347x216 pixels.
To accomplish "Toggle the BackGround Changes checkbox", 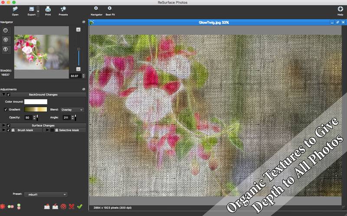I will tap(8, 95).
